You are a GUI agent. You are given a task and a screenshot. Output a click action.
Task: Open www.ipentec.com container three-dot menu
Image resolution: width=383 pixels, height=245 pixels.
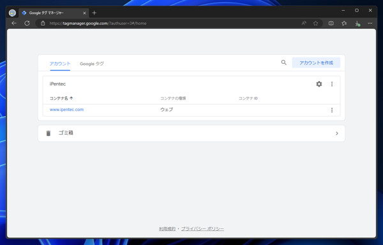tap(332, 110)
